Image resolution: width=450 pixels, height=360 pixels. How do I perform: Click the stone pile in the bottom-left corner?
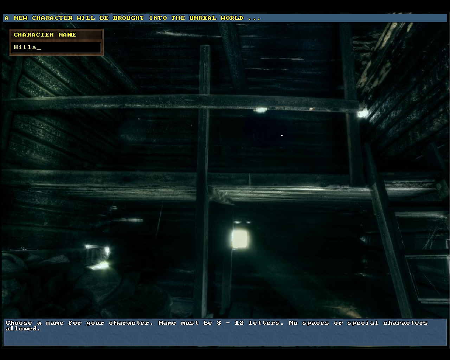tap(28, 285)
